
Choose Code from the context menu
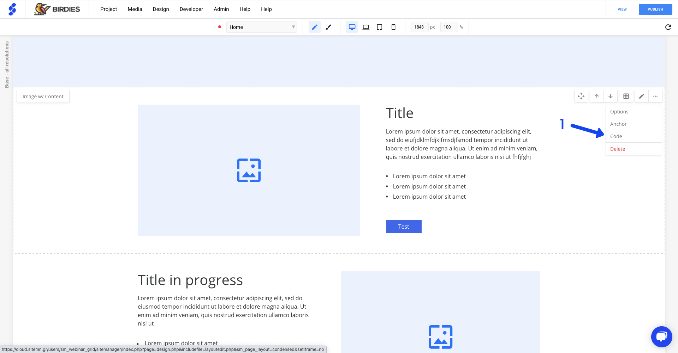point(634,136)
